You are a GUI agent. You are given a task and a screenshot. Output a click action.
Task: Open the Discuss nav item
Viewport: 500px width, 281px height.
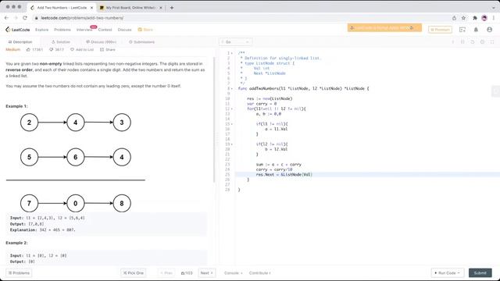[x=124, y=30]
